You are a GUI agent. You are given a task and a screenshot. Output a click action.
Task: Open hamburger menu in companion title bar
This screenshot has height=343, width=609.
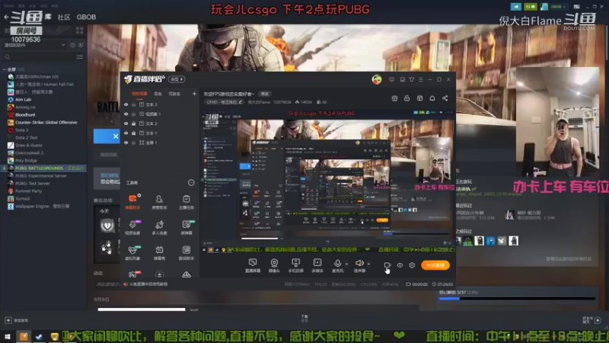coord(421,79)
